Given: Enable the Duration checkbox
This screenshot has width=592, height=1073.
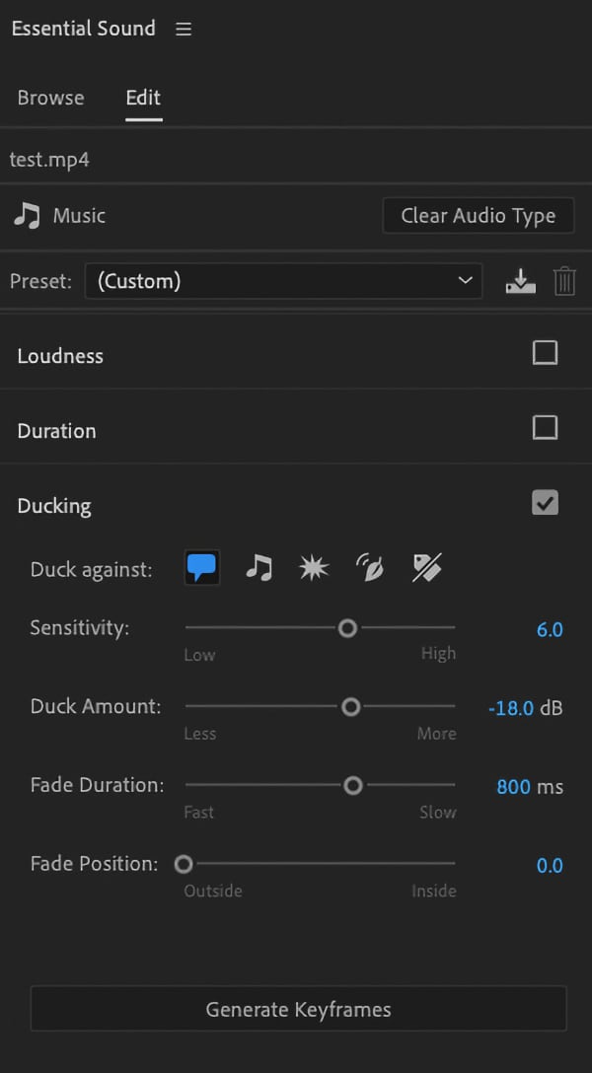Looking at the screenshot, I should pos(545,427).
